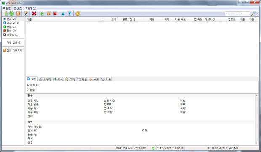This screenshot has width=261, height=152.
Task: Open the 옵션(O) menu
Action: [x=18, y=8]
